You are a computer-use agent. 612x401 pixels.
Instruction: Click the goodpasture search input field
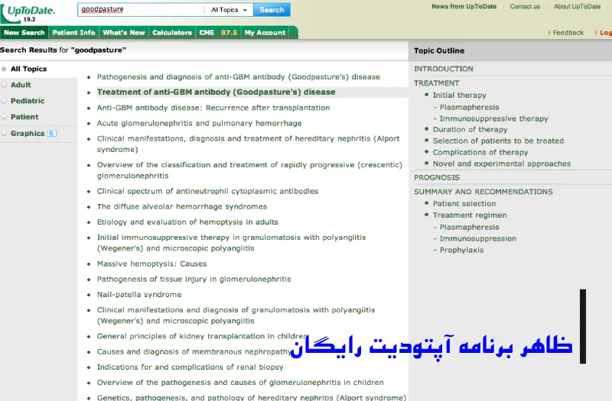click(x=142, y=10)
